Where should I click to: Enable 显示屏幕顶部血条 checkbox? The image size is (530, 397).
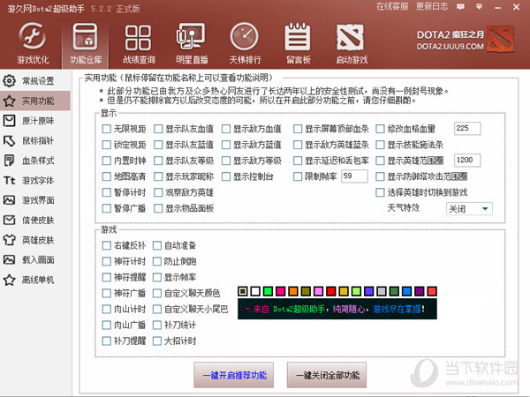(298, 129)
